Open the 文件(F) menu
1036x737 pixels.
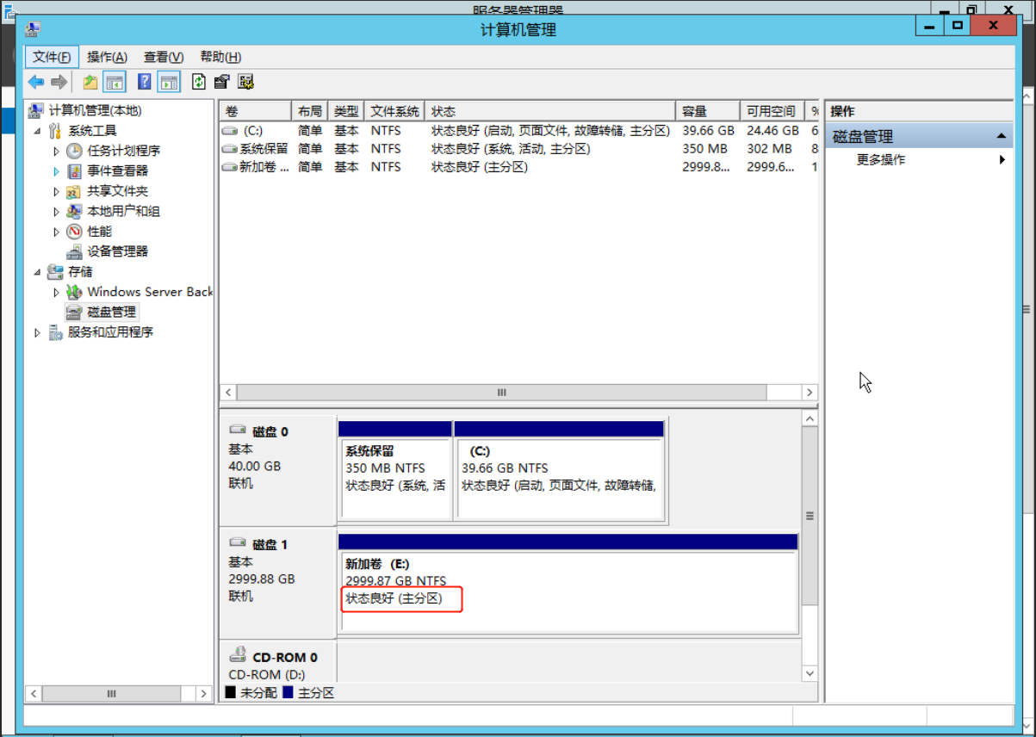52,57
